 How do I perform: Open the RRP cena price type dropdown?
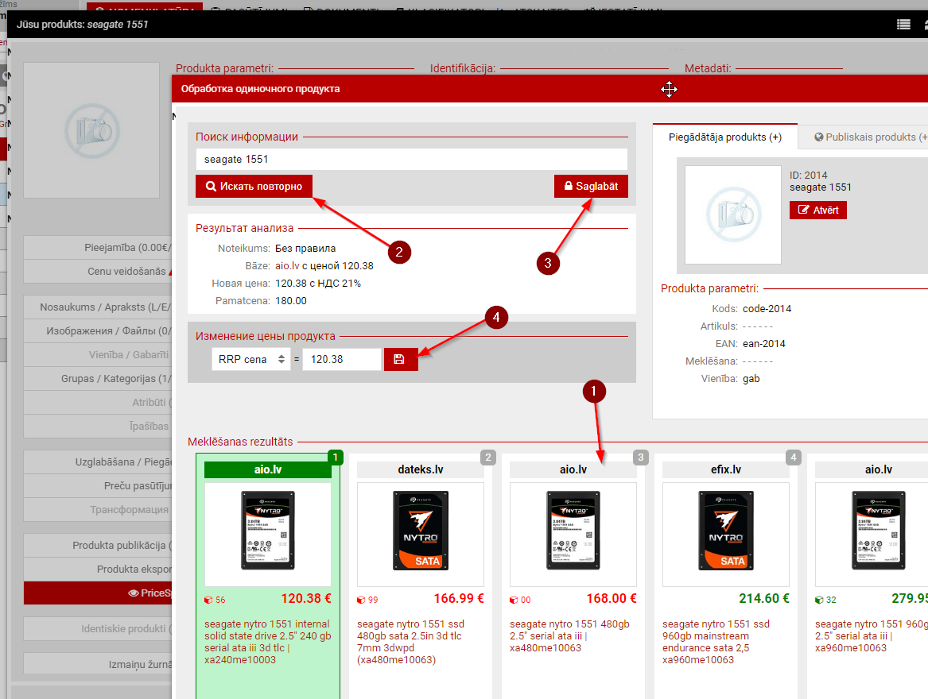click(x=250, y=359)
